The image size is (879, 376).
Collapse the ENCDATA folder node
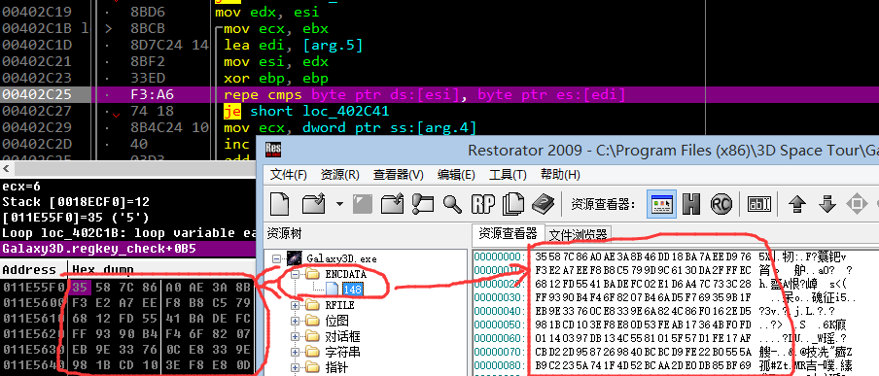click(x=295, y=275)
